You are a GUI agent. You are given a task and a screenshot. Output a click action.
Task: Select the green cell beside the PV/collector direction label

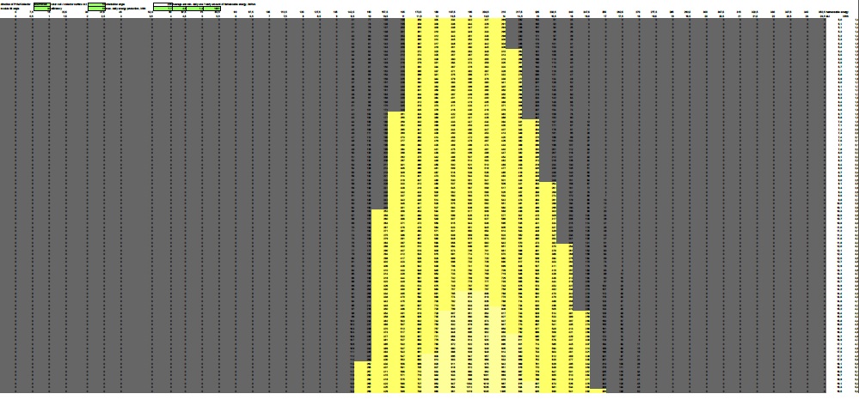[42, 4]
